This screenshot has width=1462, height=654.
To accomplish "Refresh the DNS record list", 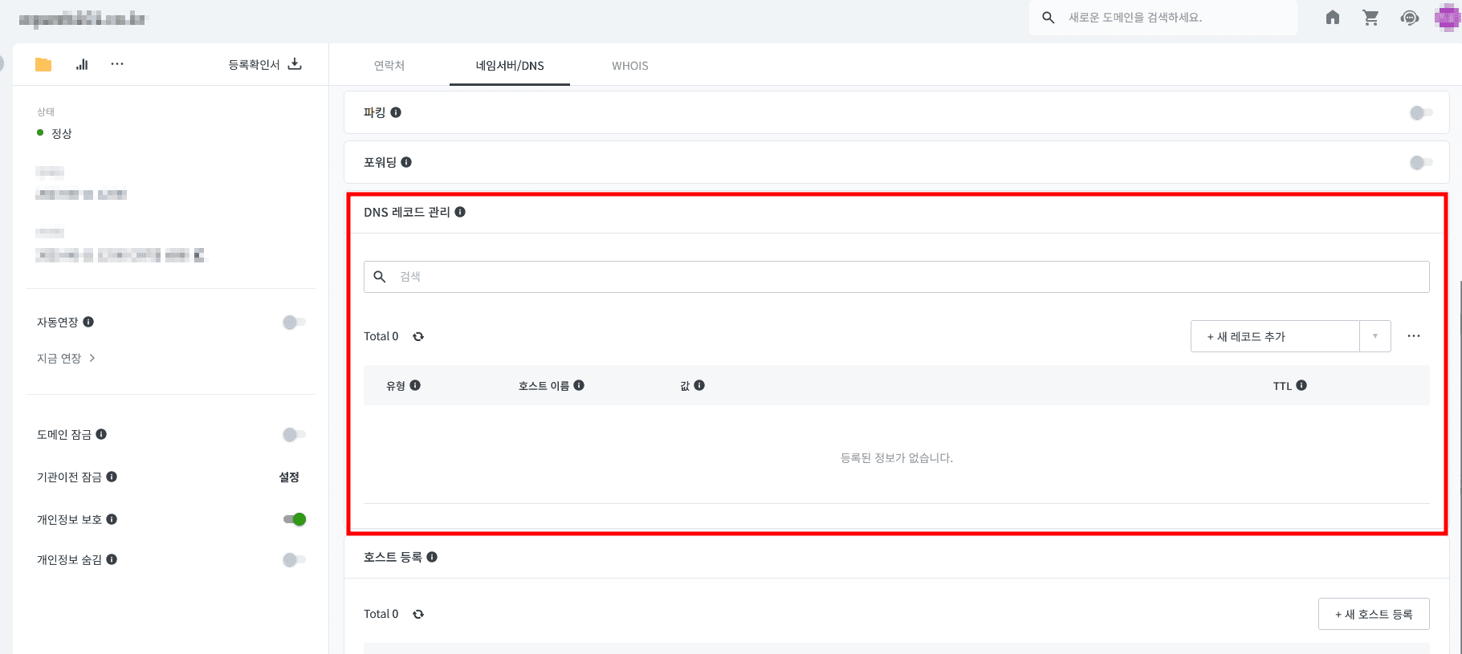I will (418, 337).
